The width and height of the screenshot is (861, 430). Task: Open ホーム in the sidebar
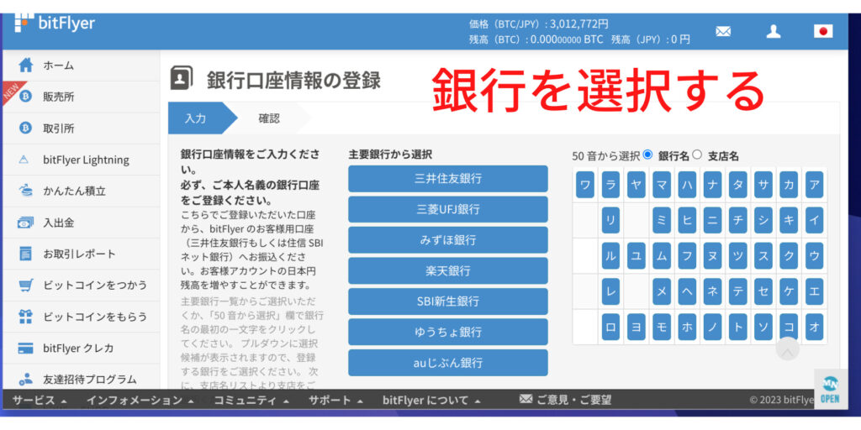click(82, 66)
